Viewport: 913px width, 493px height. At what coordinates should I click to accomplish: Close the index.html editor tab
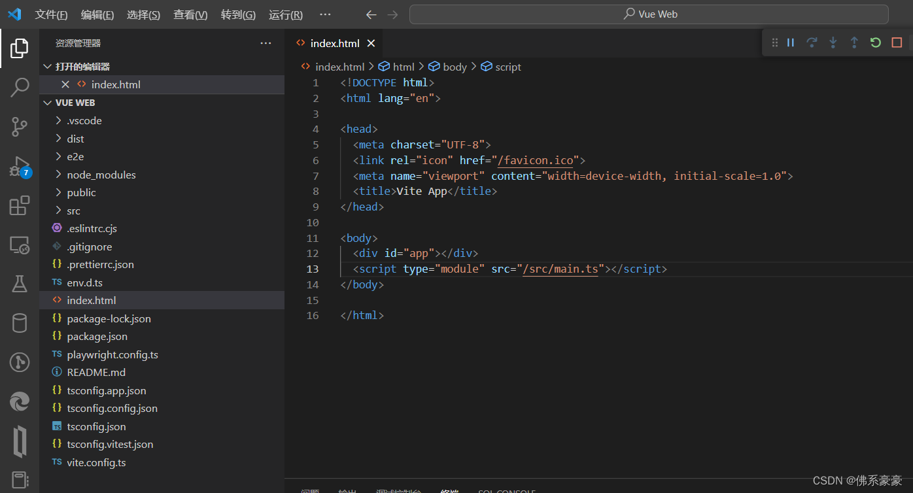pos(371,43)
